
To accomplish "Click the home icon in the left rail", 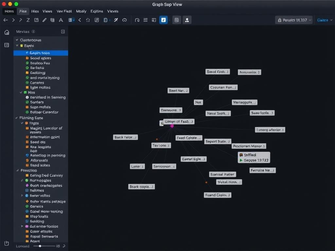I will pos(7,32).
